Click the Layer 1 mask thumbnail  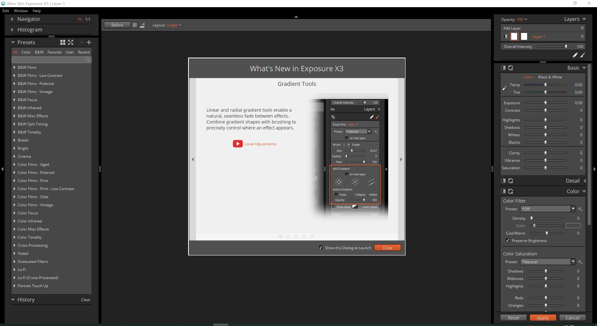pyautogui.click(x=524, y=36)
